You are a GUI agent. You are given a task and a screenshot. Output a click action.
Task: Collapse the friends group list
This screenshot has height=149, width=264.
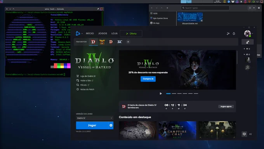[247, 54]
